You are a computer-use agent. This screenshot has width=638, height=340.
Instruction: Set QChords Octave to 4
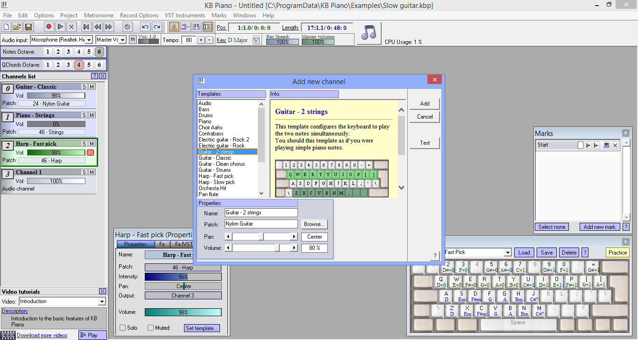coord(78,65)
